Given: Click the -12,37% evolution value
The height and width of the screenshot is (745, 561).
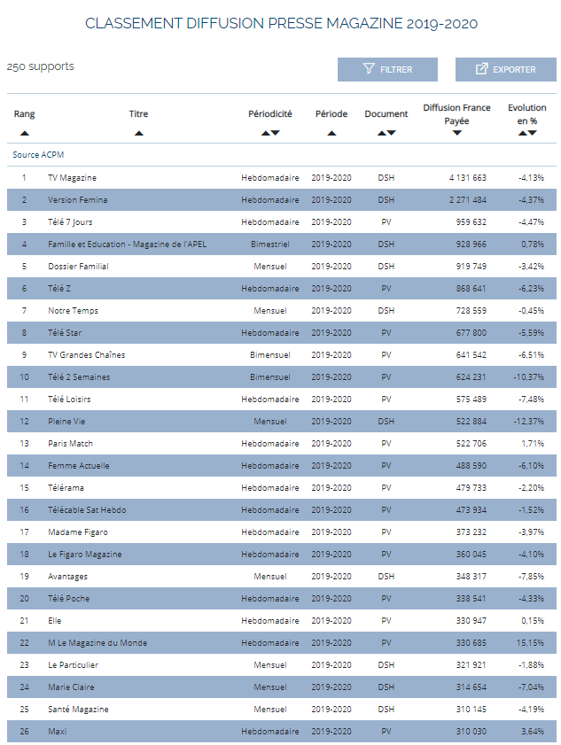Looking at the screenshot, I should 529,422.
